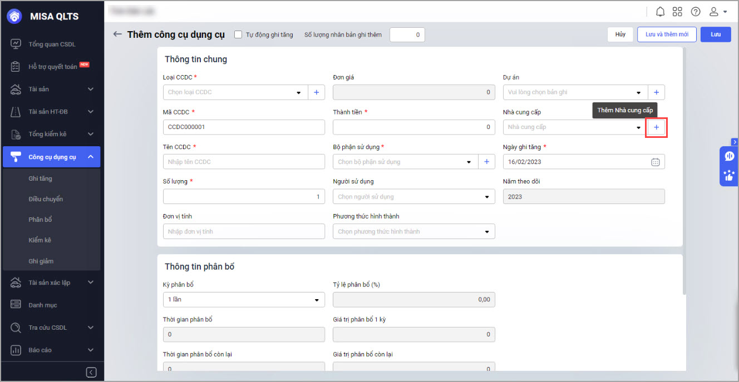Enable Tự động ghi tăng checkbox
Viewport: 739px width, 382px height.
[238, 34]
